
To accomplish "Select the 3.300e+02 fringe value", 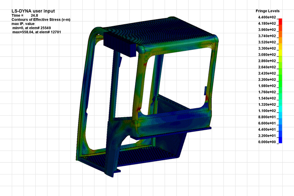I will tap(267, 48).
